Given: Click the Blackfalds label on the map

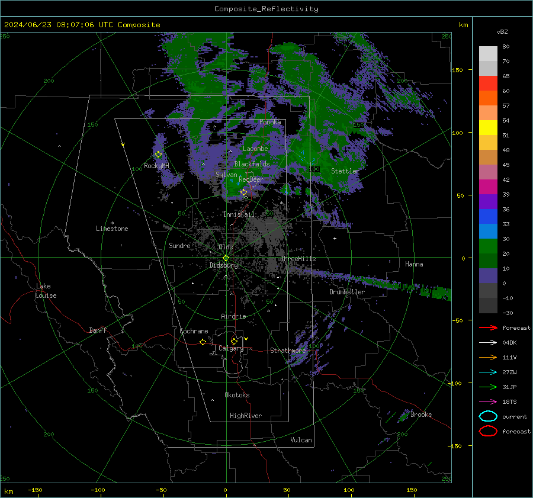Looking at the screenshot, I should click(x=252, y=164).
